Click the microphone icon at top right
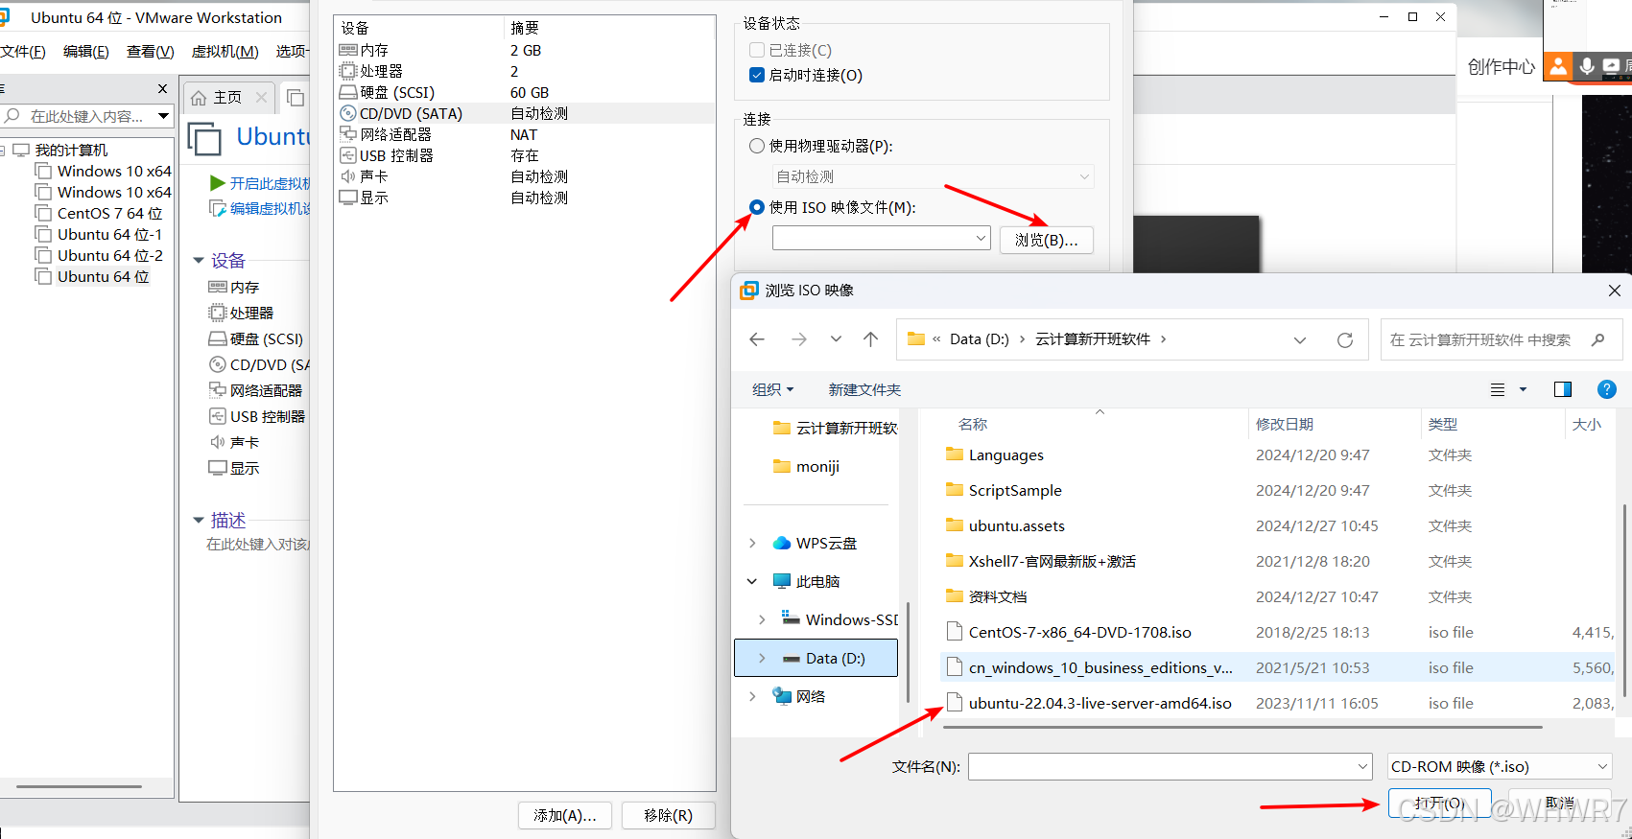This screenshot has width=1632, height=839. (1587, 66)
